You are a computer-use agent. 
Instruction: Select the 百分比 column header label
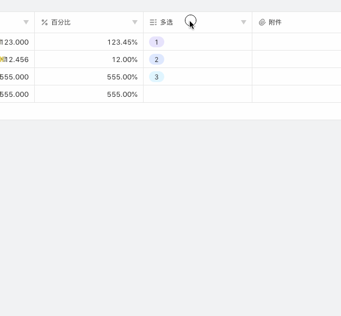tap(61, 22)
